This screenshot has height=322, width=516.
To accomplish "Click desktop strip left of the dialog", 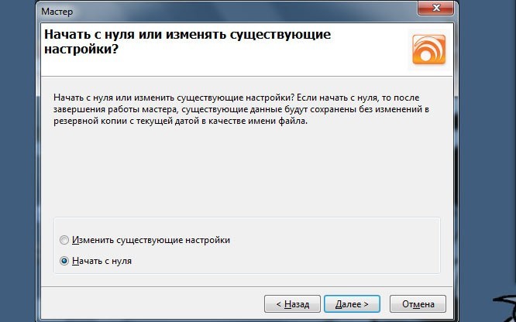I will (17, 155).
